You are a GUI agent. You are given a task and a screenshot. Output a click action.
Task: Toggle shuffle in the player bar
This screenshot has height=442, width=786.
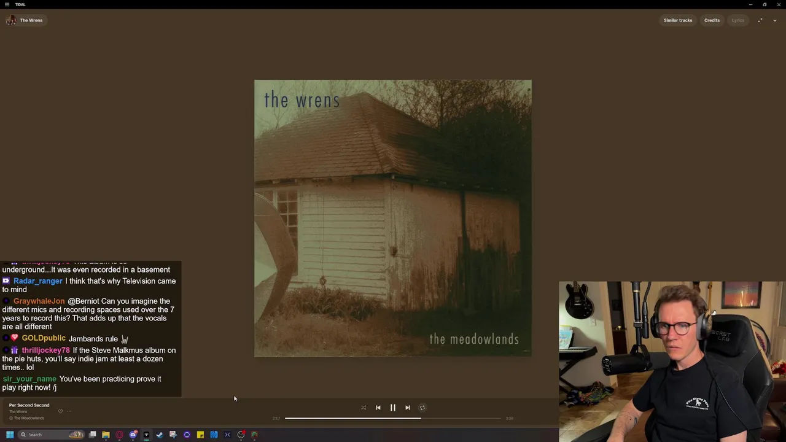364,408
